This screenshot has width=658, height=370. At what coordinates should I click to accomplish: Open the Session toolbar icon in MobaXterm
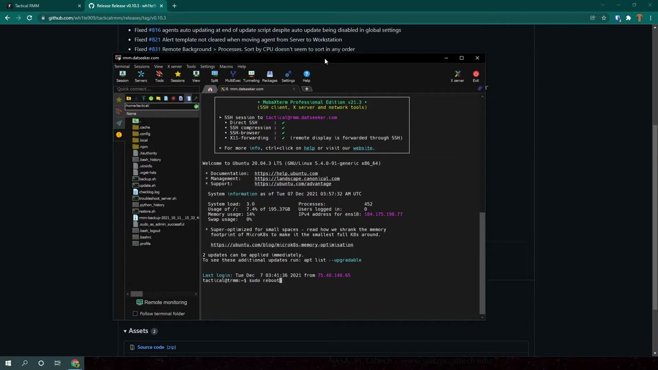click(122, 76)
